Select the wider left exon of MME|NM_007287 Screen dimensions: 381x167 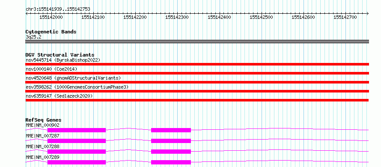77,141
